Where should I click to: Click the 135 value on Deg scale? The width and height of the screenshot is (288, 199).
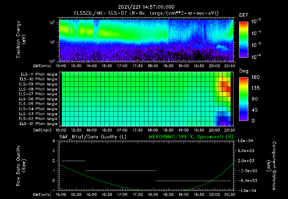(x=255, y=88)
